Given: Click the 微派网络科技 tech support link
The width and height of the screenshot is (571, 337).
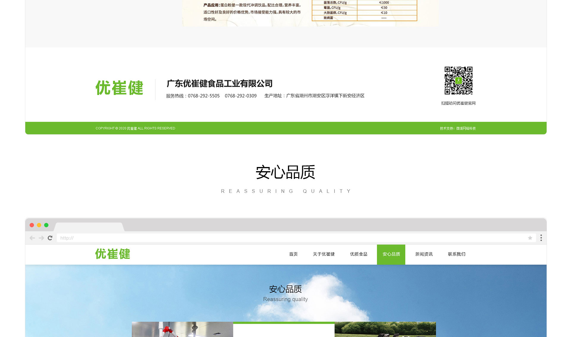Looking at the screenshot, I should coord(466,128).
